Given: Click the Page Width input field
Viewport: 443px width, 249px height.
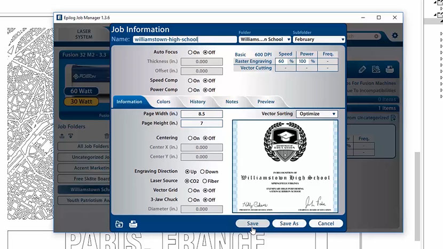Looking at the screenshot, I should [202, 114].
